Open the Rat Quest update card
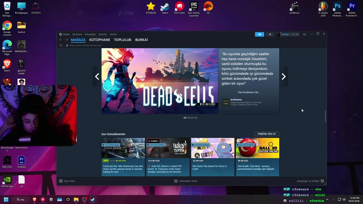This screenshot has height=204, width=363. [x=213, y=157]
